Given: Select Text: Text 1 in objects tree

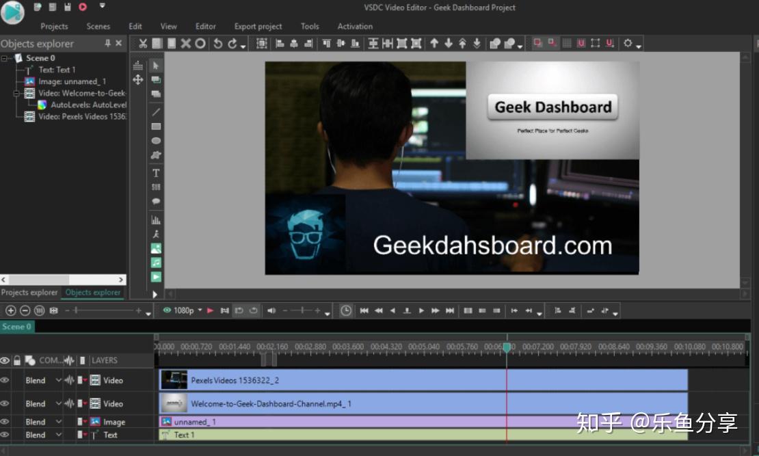Looking at the screenshot, I should click(x=57, y=70).
